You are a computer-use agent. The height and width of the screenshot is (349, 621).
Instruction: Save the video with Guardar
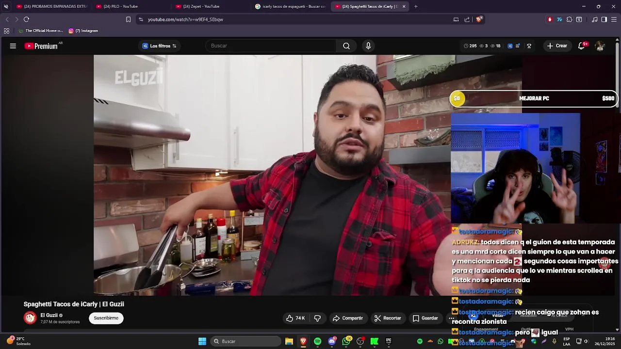point(425,318)
